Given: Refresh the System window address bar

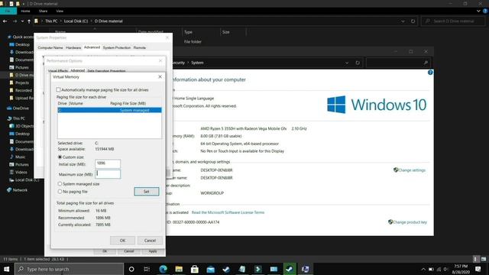Looking at the screenshot, I should coord(358,63).
